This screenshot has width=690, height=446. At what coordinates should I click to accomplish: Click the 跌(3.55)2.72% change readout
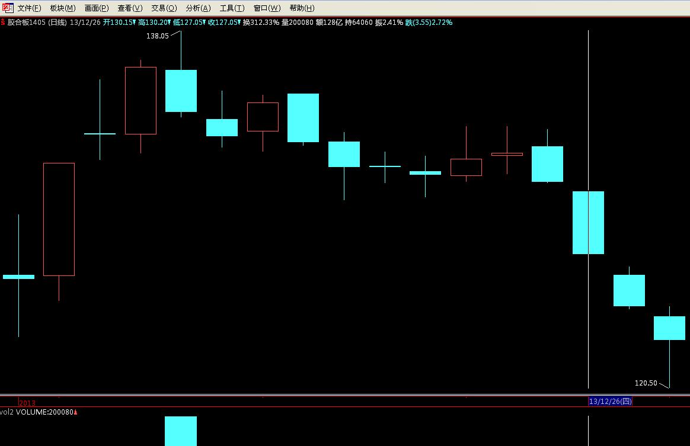[x=429, y=23]
